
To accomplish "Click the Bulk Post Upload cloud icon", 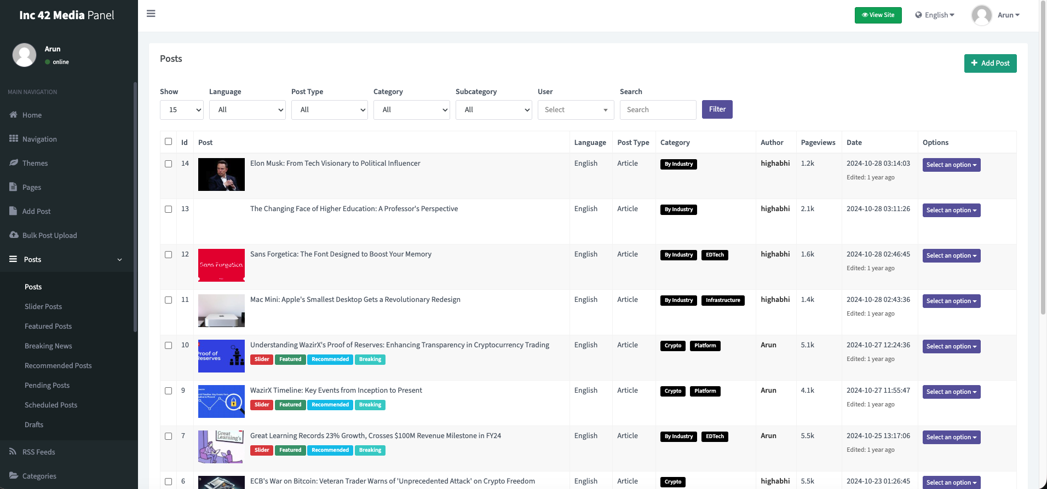I will (14, 235).
